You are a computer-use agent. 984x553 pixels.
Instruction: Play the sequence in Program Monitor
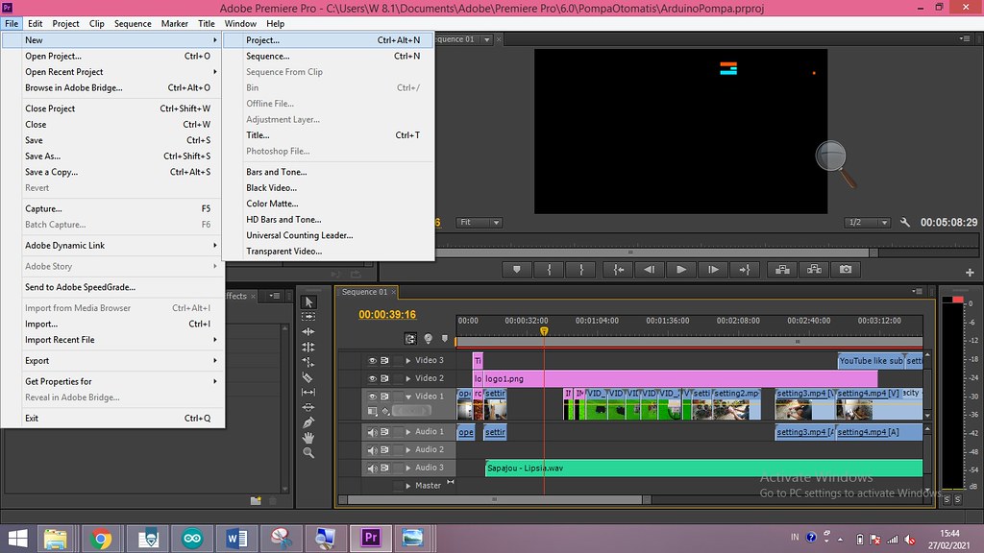[x=681, y=270]
